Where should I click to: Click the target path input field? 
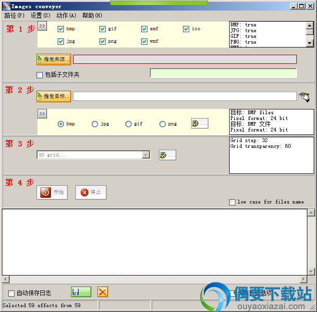point(185,96)
